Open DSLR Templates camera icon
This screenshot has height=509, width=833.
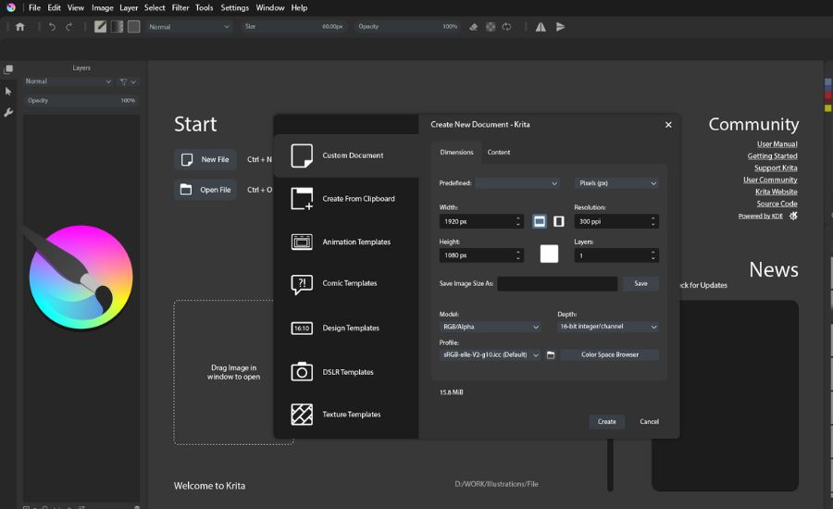pyautogui.click(x=302, y=372)
